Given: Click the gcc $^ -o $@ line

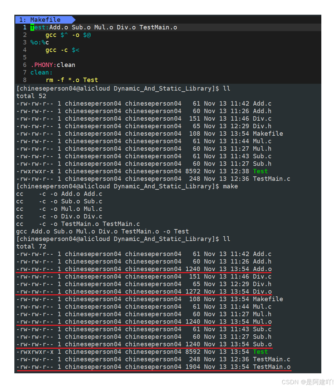Looking at the screenshot, I should (x=68, y=35).
